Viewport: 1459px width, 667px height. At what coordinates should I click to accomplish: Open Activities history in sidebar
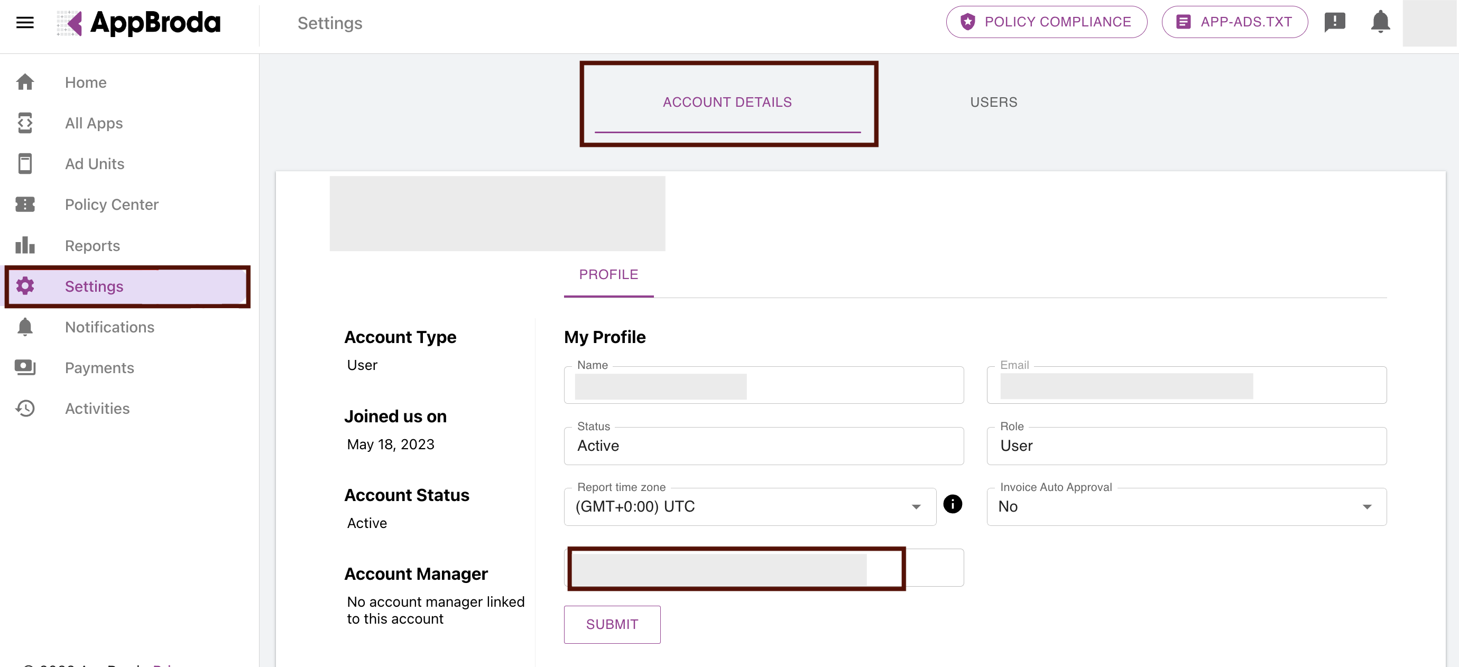pos(97,408)
